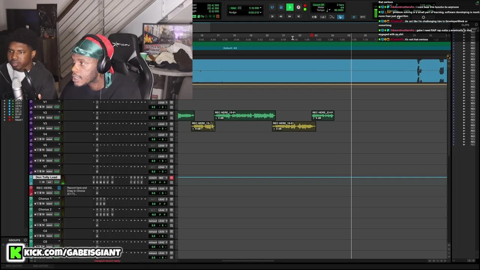Toggle the MTC generate button
Viewport: 480px width, 270px height.
pos(363,17)
